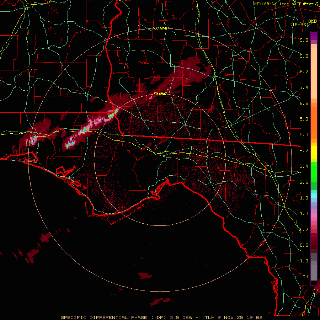320x320 pixels.
Task: Click the 8.2 value on the color scale
Action: coord(304,71)
